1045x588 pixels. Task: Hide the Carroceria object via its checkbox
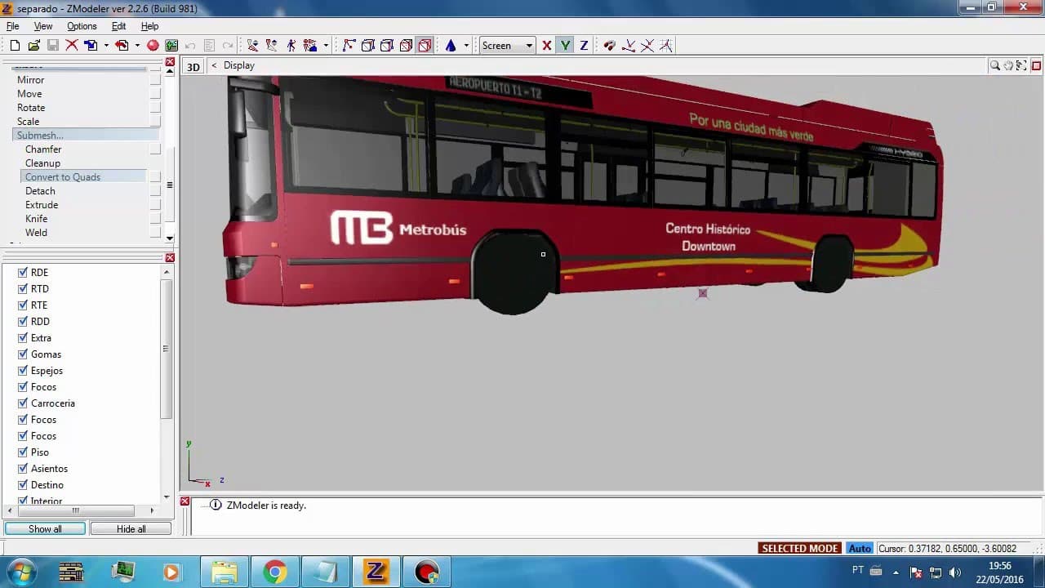(23, 403)
